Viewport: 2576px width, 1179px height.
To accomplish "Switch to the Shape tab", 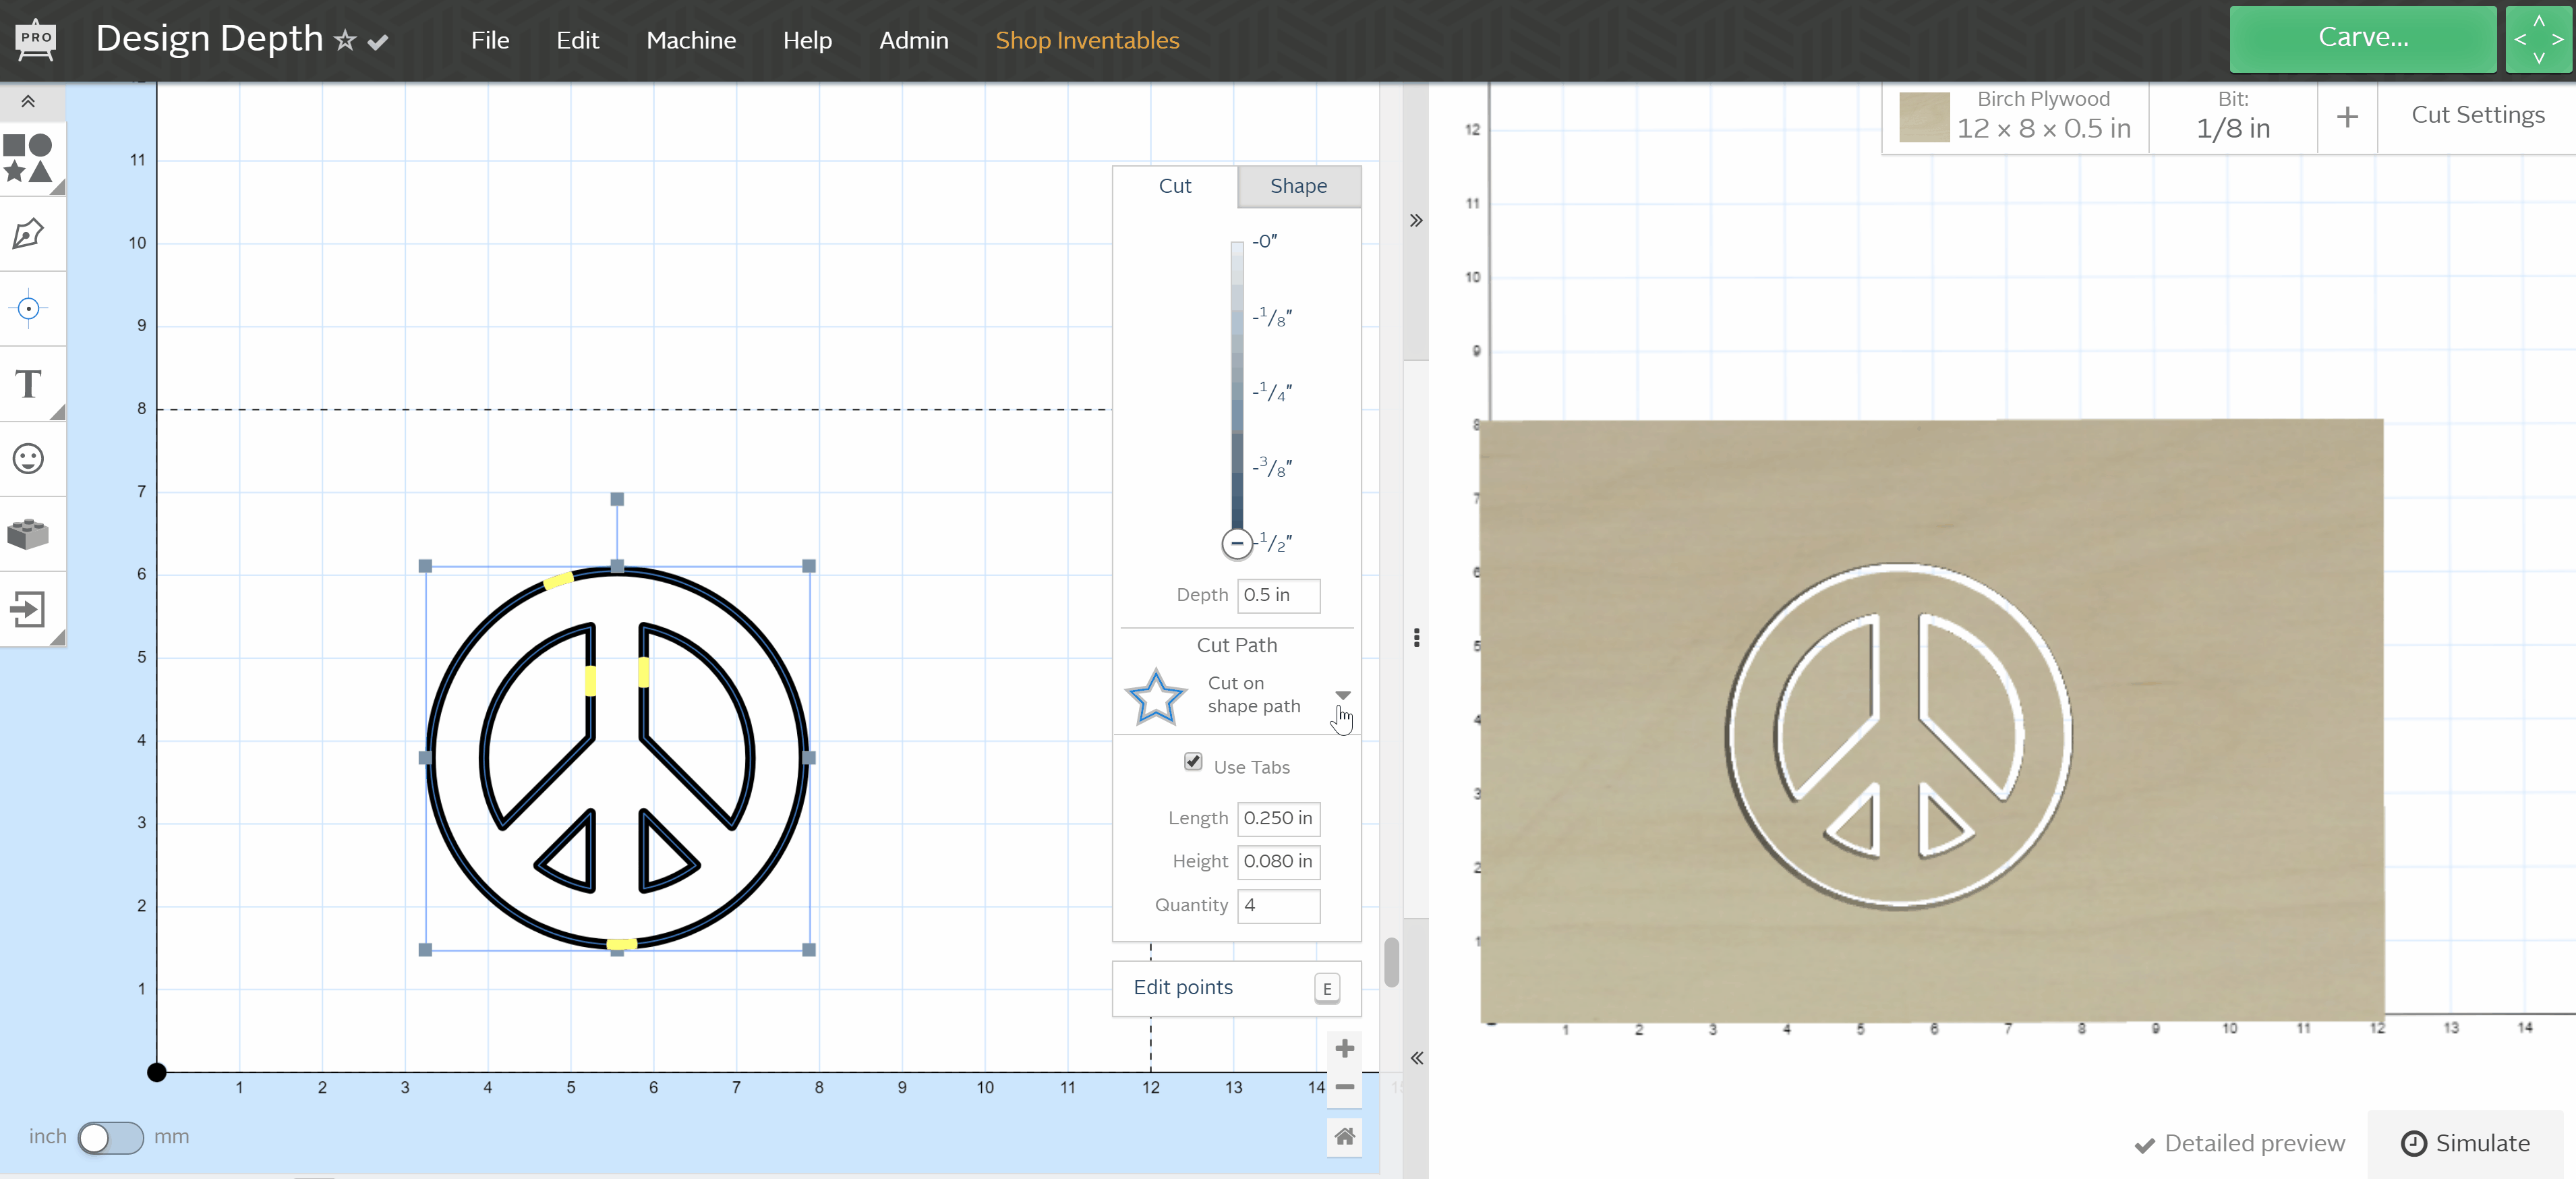I will coord(1298,186).
